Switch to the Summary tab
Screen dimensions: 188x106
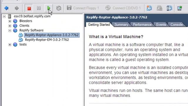121,25
